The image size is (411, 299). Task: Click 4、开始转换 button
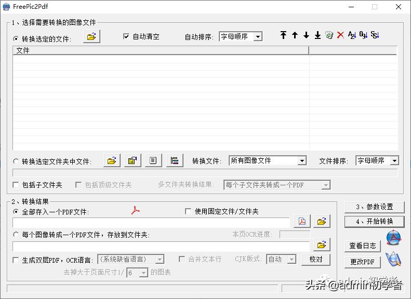tap(374, 222)
